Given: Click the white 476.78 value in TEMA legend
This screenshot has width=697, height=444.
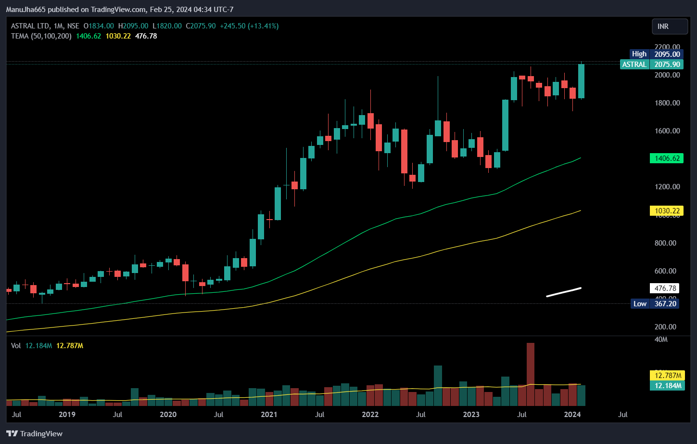Looking at the screenshot, I should point(146,36).
